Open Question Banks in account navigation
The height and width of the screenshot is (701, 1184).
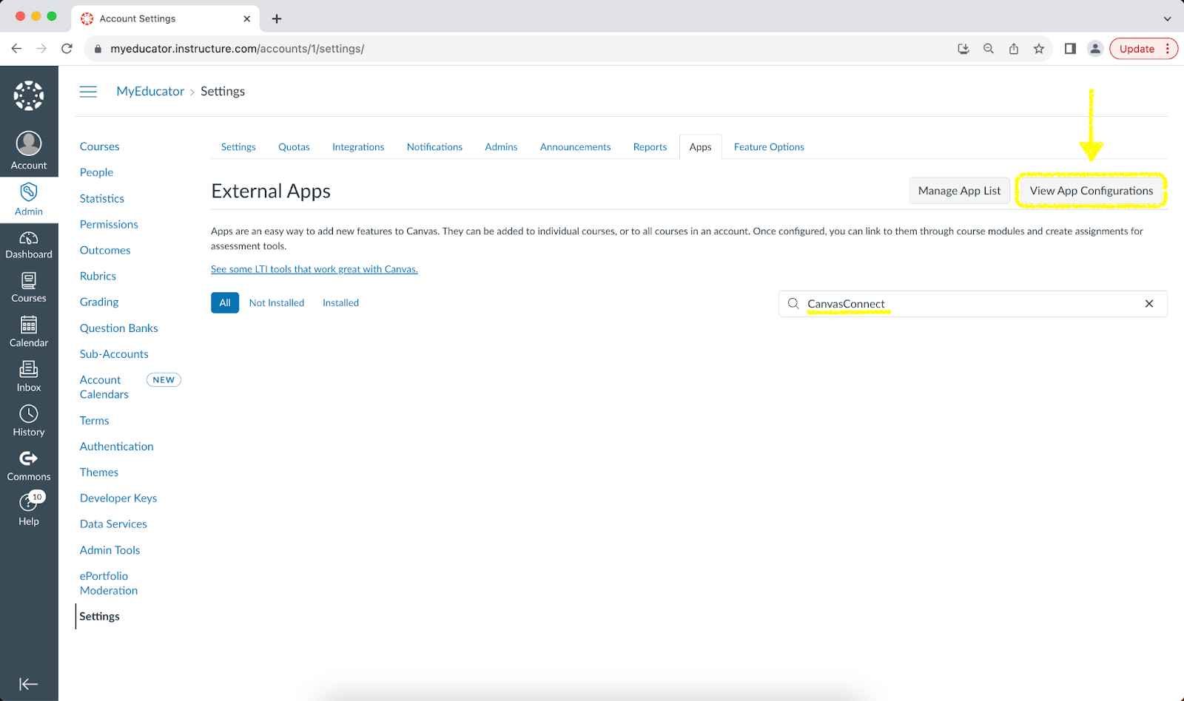118,328
